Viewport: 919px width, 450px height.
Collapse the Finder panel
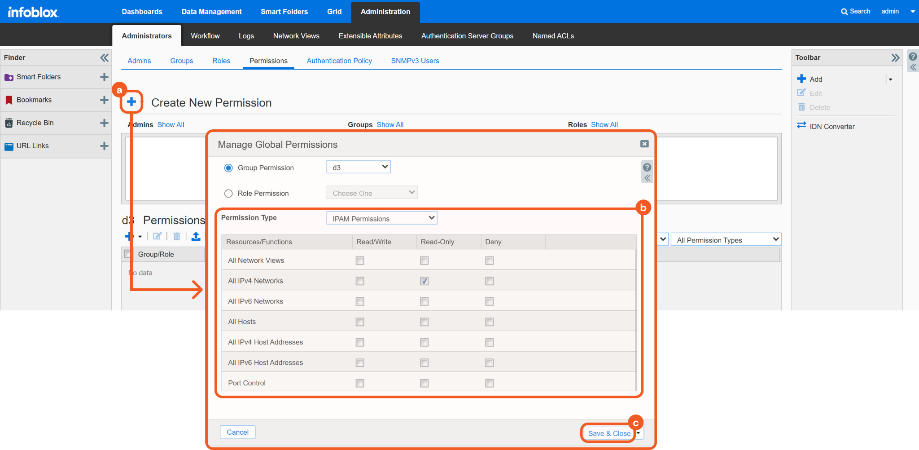tap(104, 57)
